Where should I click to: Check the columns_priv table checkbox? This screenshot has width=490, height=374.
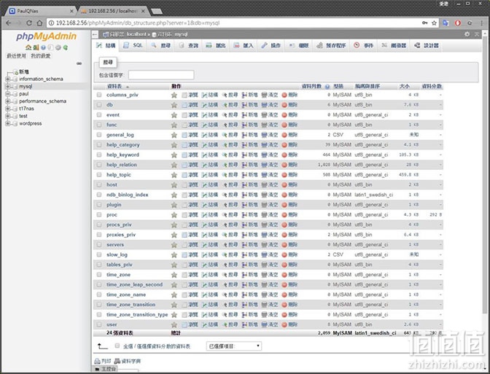click(99, 95)
